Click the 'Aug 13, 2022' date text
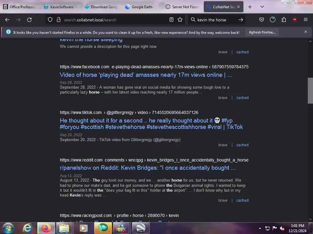313x234 pixels. 71,175
